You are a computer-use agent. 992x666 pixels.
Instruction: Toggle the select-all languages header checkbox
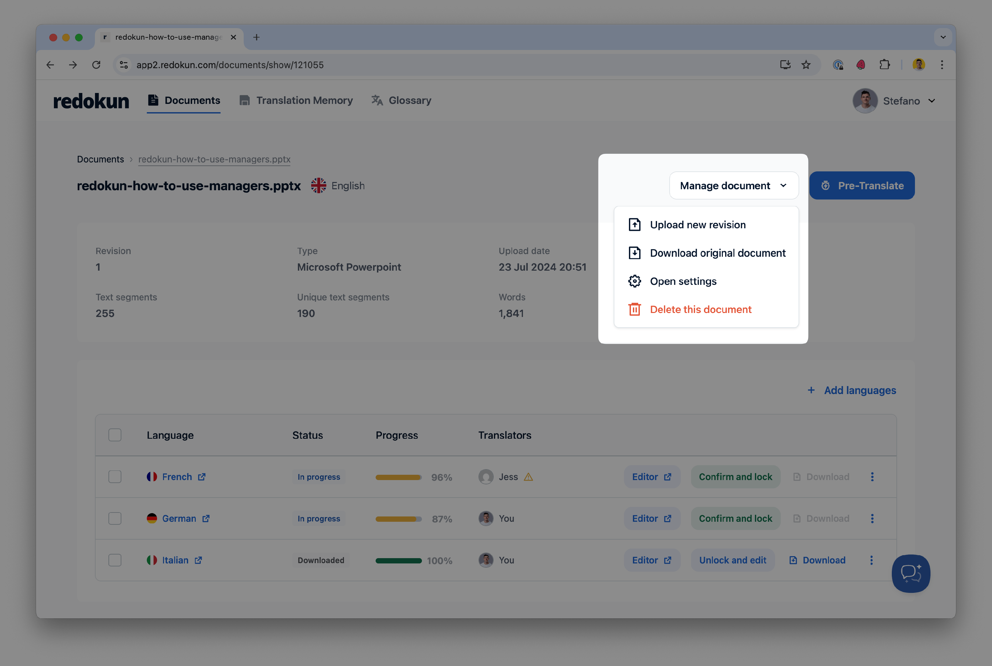[x=115, y=435]
